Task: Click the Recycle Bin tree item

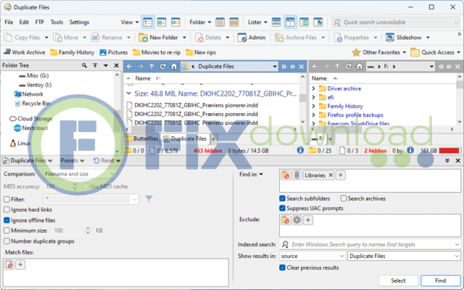Action: pos(36,104)
